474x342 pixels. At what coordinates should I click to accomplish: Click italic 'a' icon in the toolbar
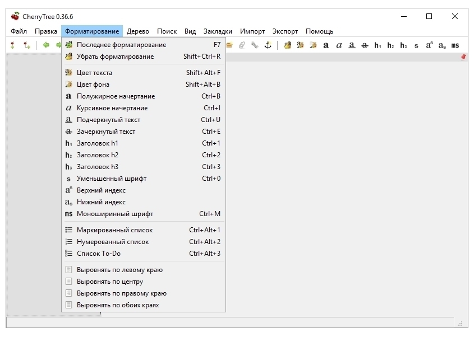(x=339, y=45)
